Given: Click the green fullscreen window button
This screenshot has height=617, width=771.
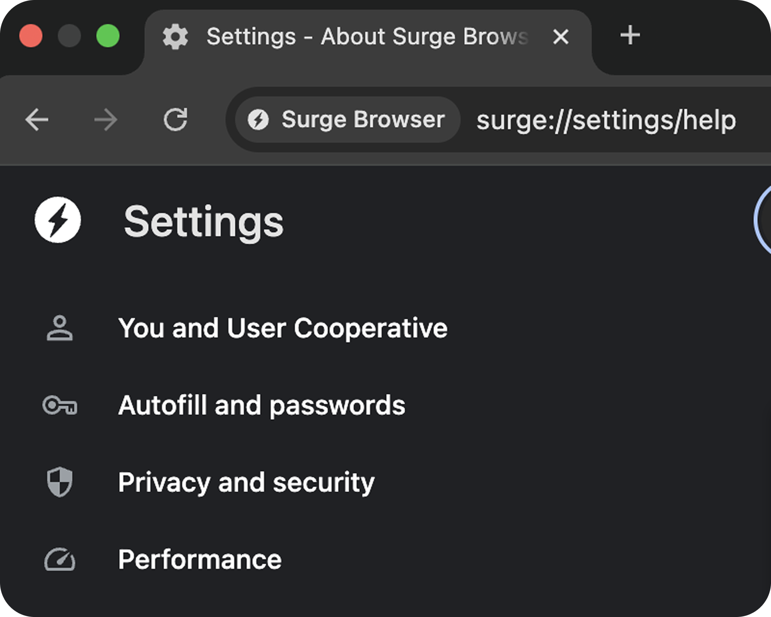Looking at the screenshot, I should (108, 36).
